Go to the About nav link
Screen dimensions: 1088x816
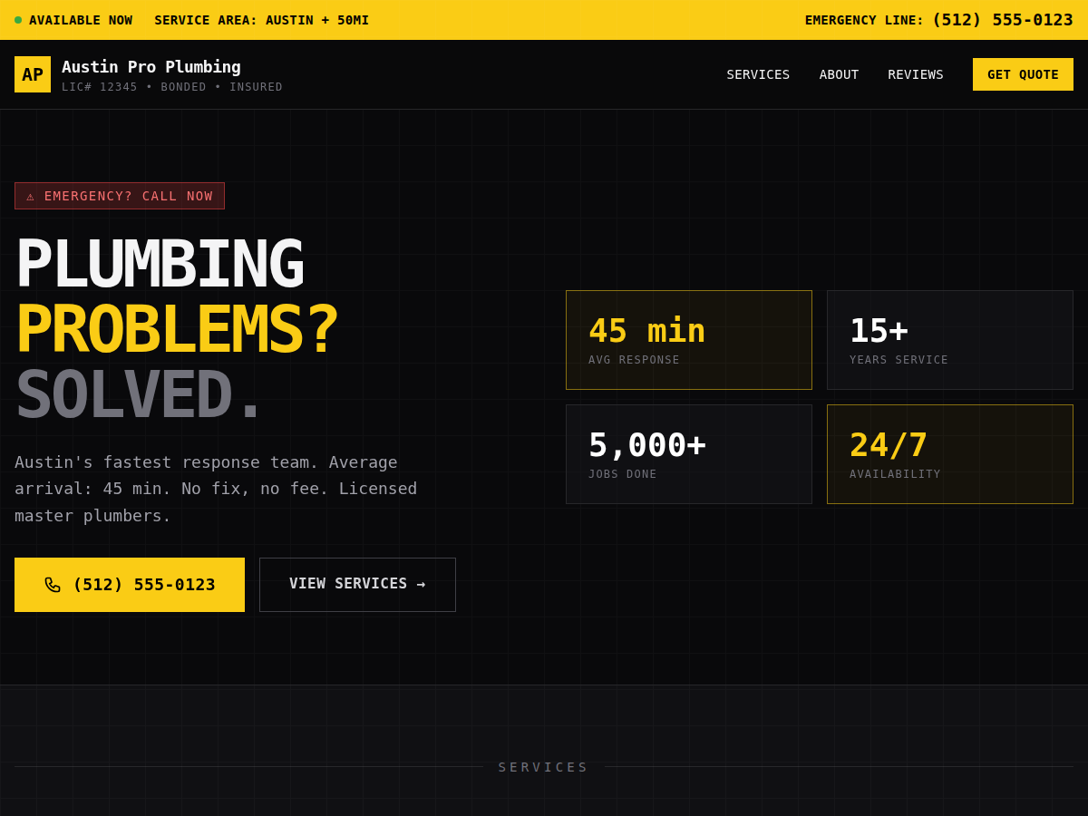(839, 74)
